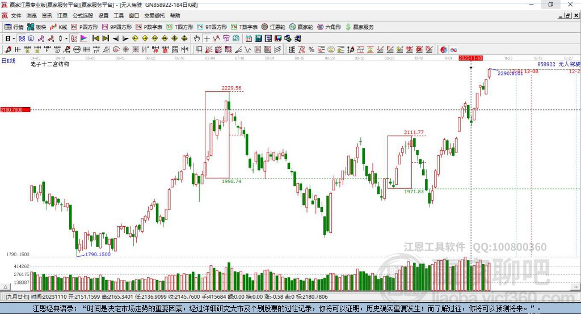The width and height of the screenshot is (581, 314).
Task: Click the 2111.77 peak price label
Action: tap(414, 132)
